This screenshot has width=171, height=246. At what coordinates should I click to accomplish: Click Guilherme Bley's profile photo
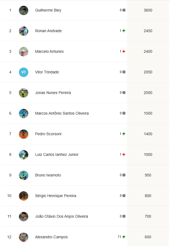coord(24,10)
